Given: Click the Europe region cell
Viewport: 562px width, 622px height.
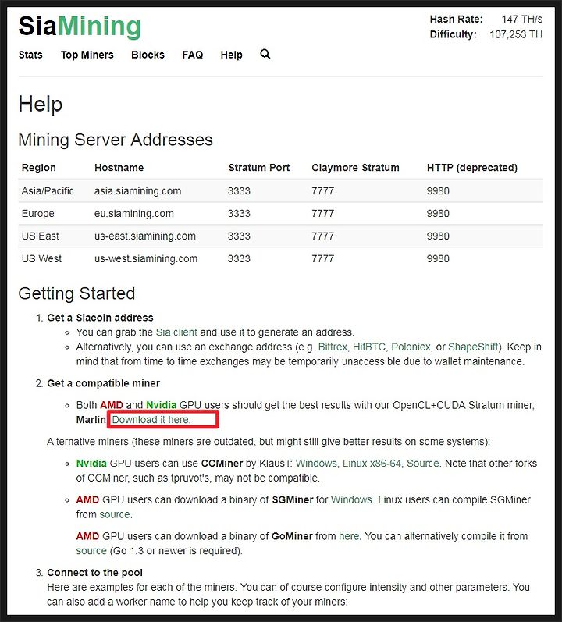Looking at the screenshot, I should point(38,213).
